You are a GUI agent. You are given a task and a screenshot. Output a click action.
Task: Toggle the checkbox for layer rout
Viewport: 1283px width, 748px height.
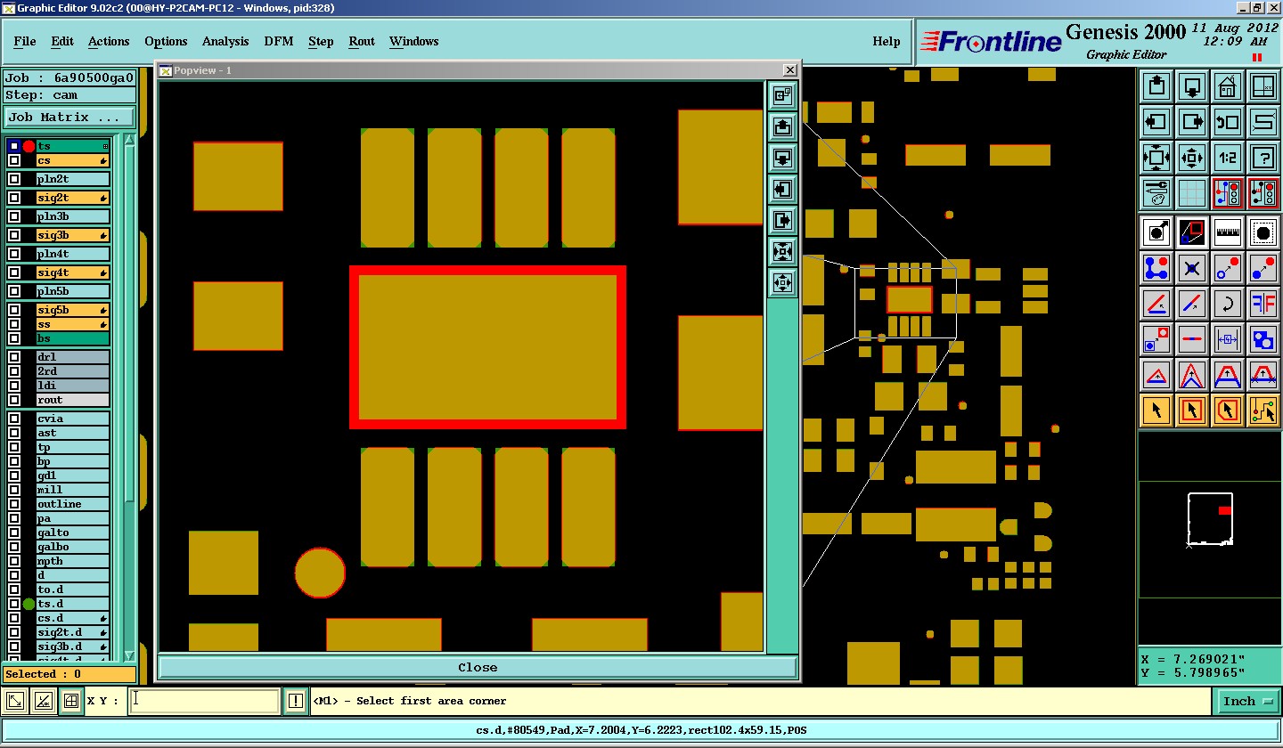click(x=14, y=400)
